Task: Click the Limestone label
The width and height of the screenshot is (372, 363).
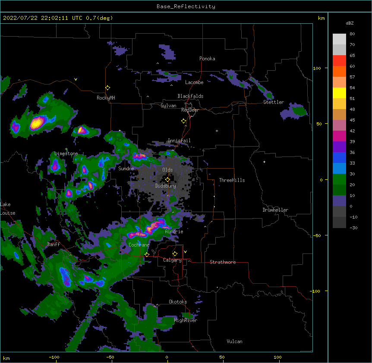Action: click(x=66, y=153)
